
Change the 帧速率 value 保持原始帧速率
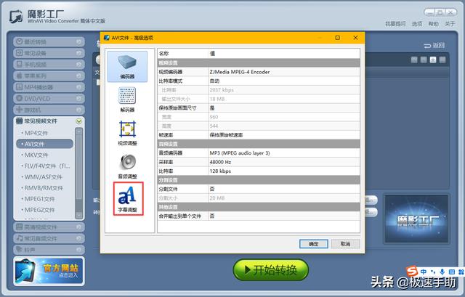(x=284, y=135)
